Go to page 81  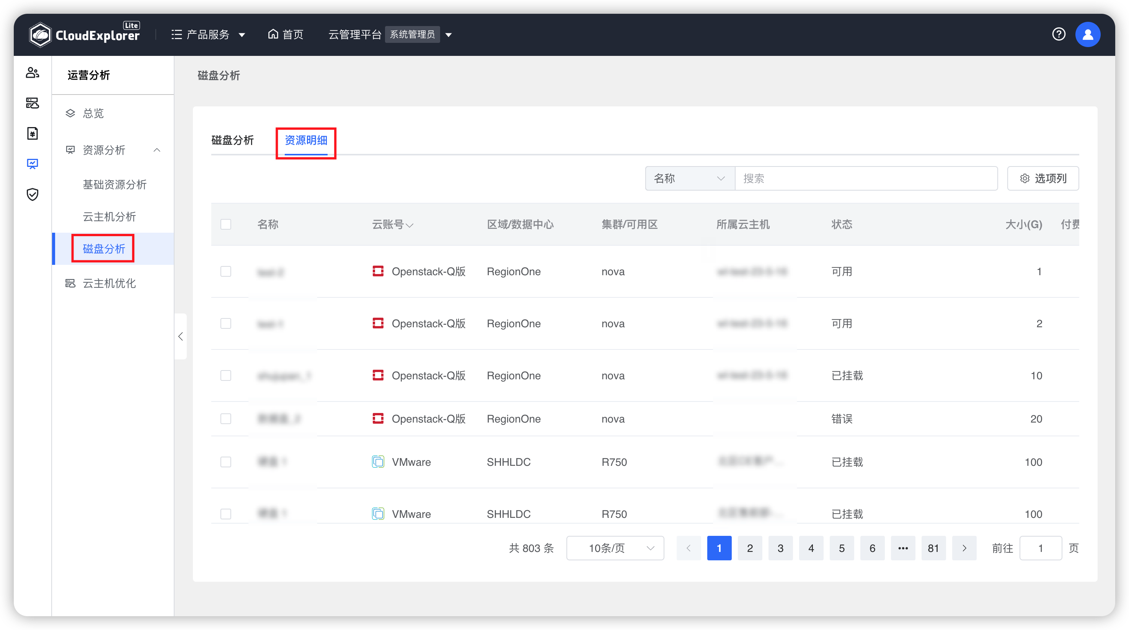pos(933,548)
